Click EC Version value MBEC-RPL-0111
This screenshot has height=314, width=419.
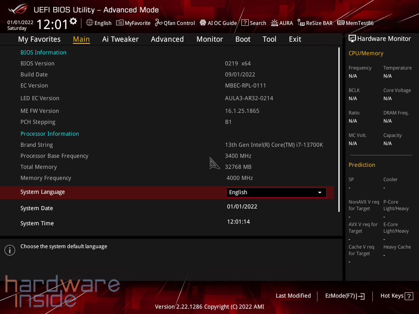coord(246,86)
